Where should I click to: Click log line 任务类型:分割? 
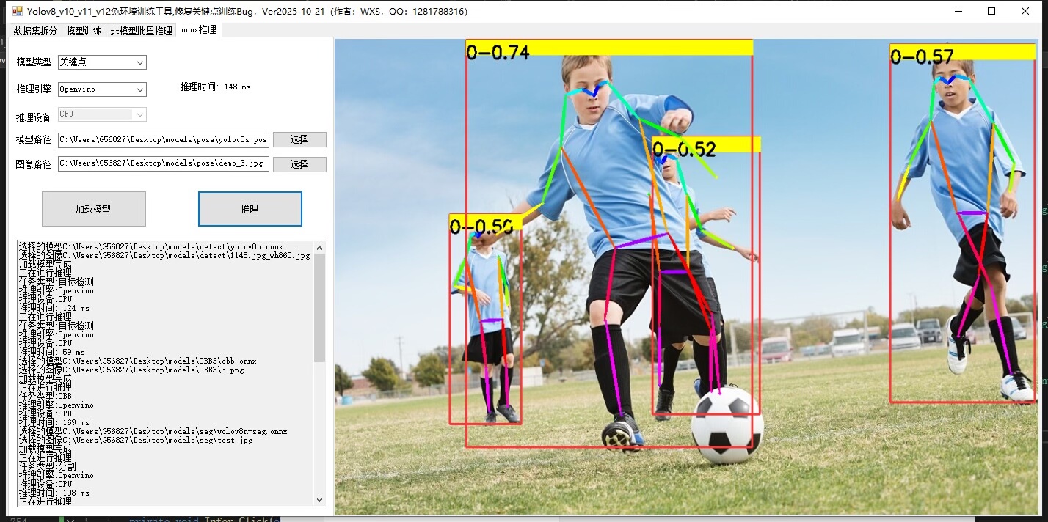pyautogui.click(x=47, y=467)
